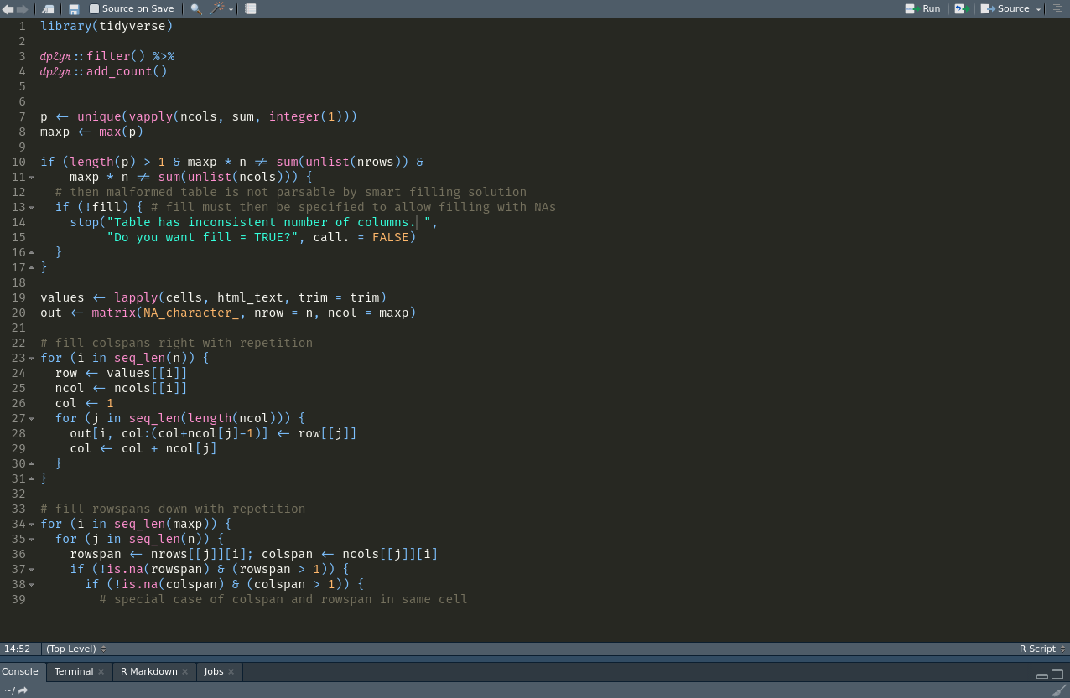
Task: Close the R Markdown tab
Action: click(185, 672)
